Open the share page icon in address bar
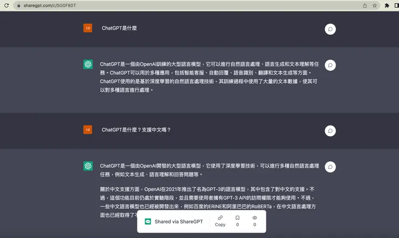Screen dimensions: 399x238 364,5
